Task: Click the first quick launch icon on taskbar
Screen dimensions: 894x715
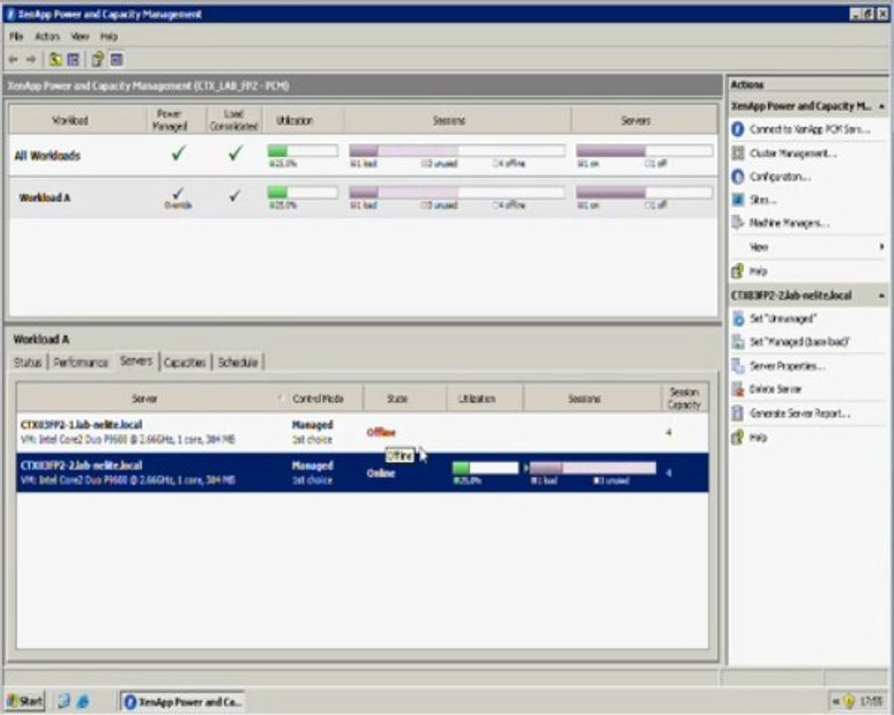Action: pyautogui.click(x=64, y=701)
